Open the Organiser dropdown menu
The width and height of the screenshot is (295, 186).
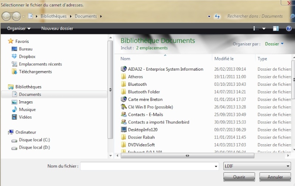[x=19, y=28]
